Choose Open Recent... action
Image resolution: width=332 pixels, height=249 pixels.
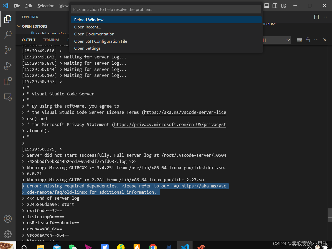(x=166, y=27)
